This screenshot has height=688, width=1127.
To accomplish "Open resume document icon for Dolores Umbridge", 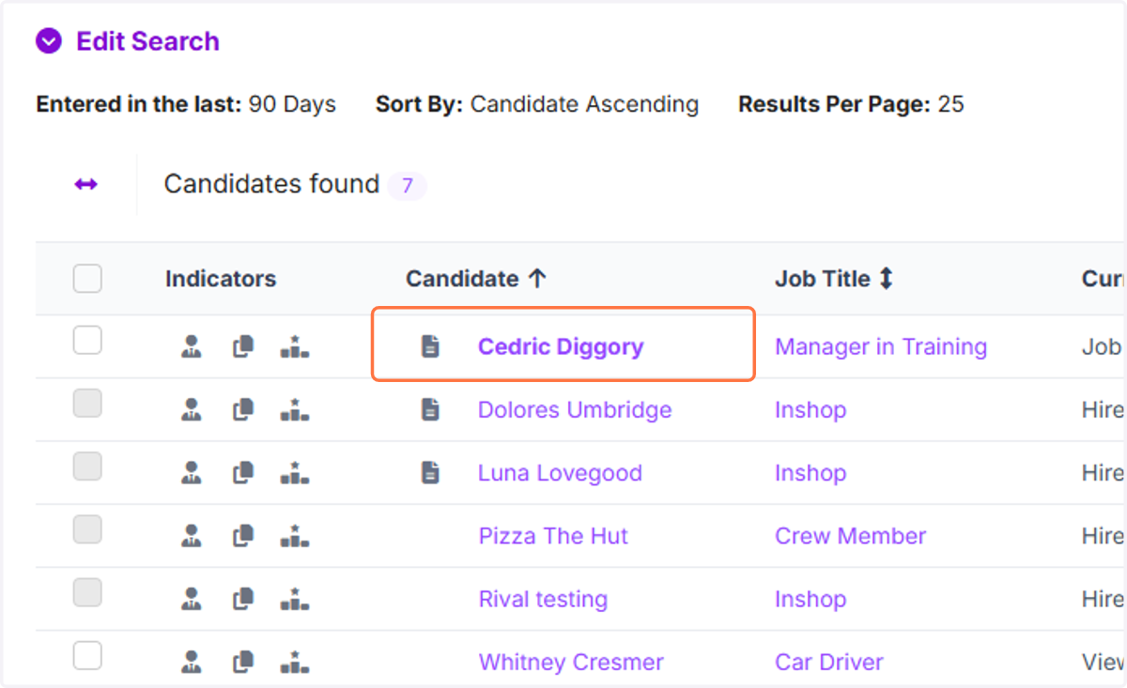I will coord(430,409).
